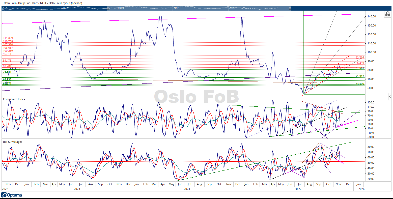Grab the right handle of the overview range
The height and width of the screenshot is (199, 393).
click(291, 8)
